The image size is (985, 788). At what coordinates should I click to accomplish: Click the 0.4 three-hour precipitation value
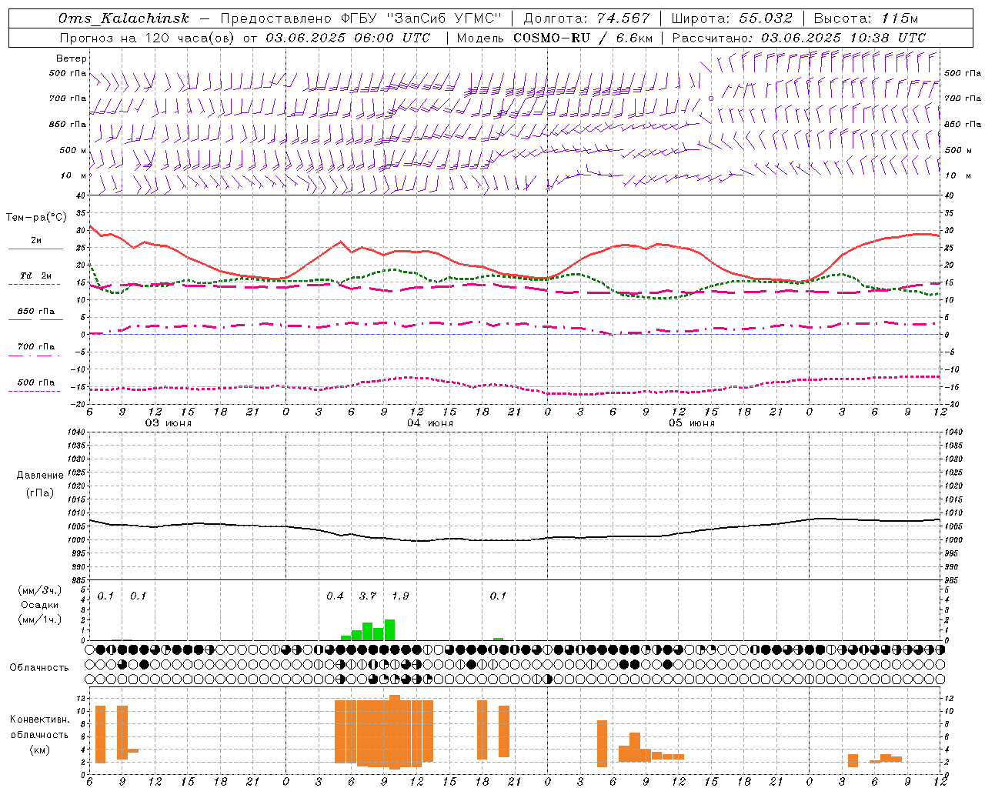(x=335, y=596)
